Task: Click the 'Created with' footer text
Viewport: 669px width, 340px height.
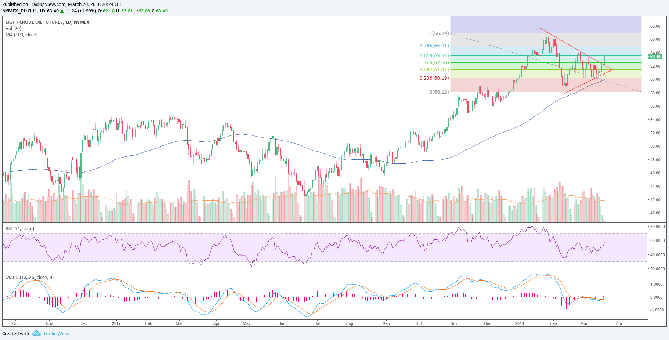Action: [15, 333]
